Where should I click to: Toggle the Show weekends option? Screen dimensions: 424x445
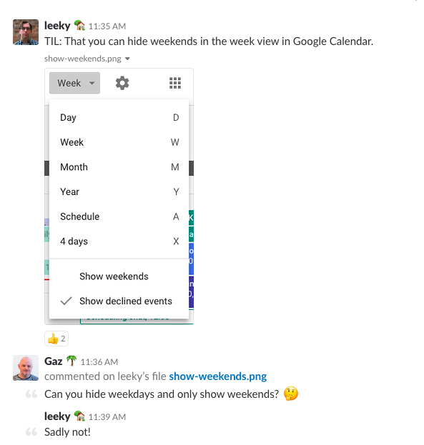point(119,276)
